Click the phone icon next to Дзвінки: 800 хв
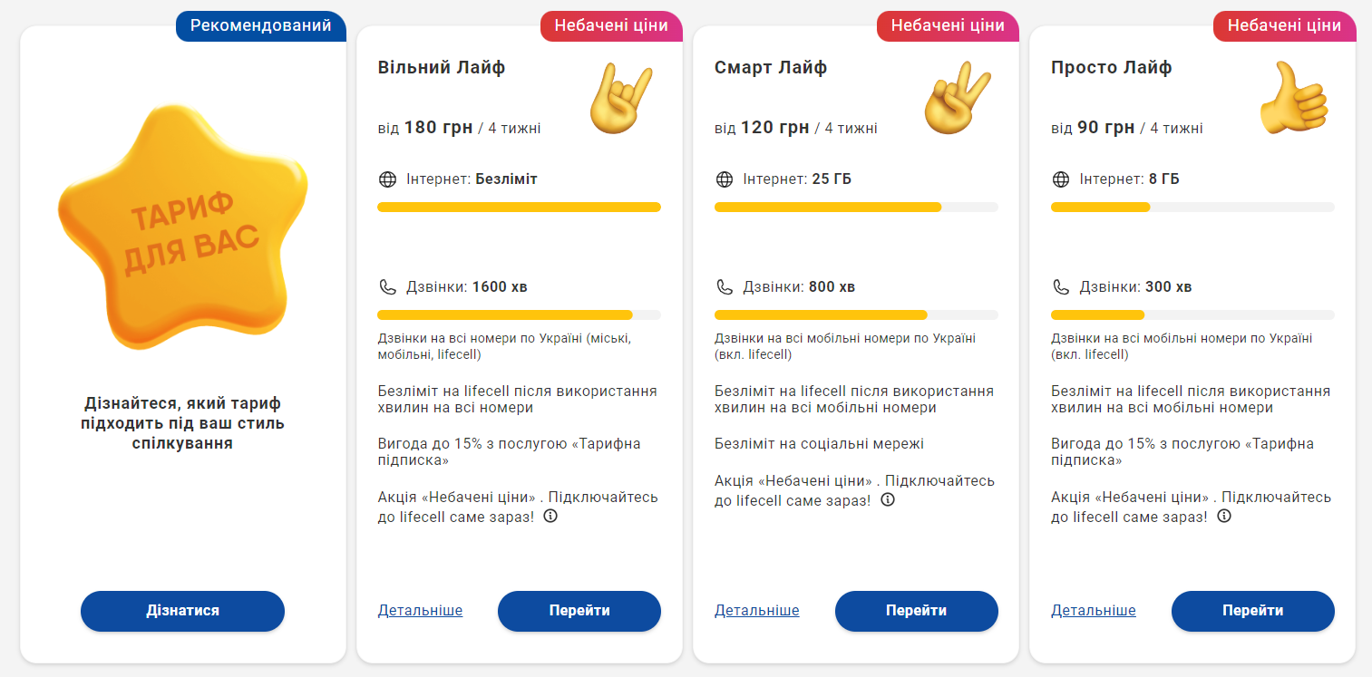The image size is (1372, 677). click(x=725, y=287)
